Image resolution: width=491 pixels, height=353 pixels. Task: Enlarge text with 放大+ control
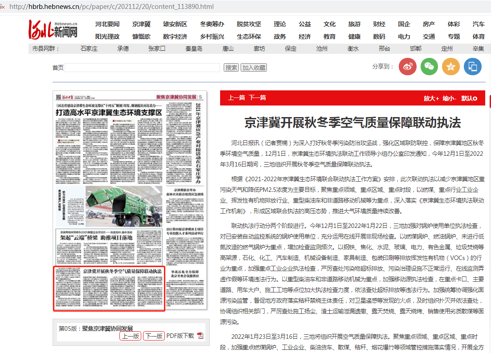click(431, 98)
